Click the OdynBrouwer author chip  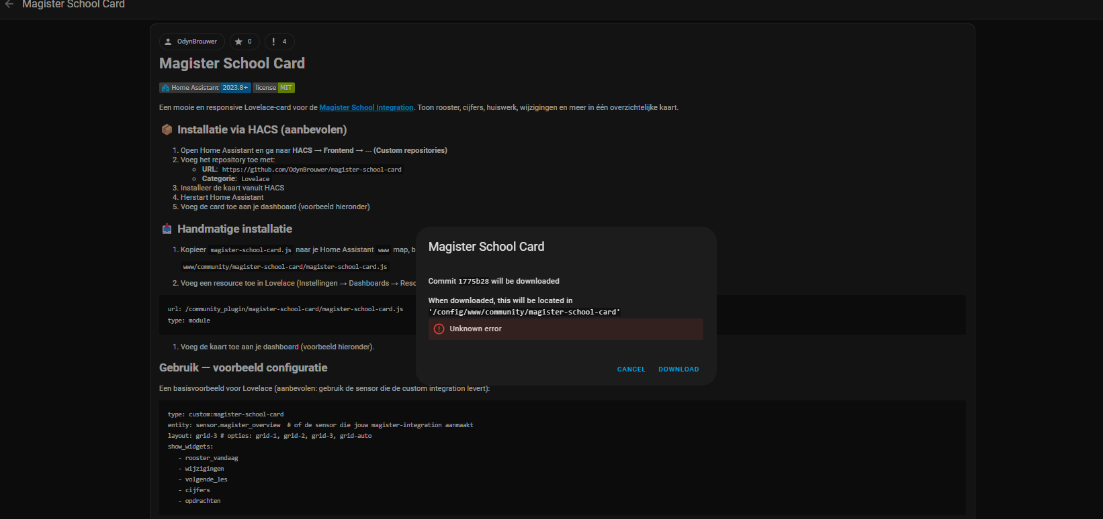pos(191,42)
